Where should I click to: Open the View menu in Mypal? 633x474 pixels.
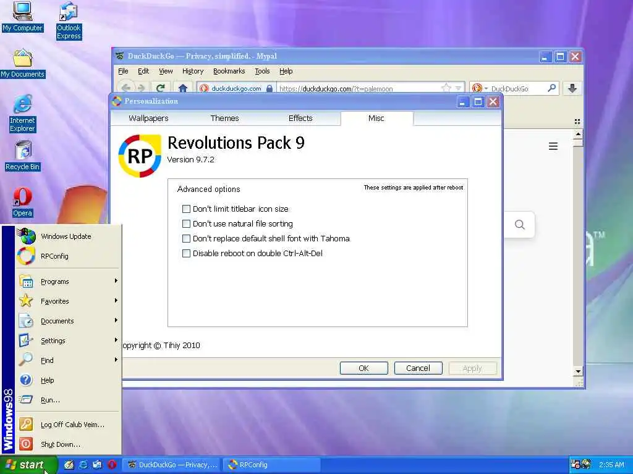(x=166, y=71)
